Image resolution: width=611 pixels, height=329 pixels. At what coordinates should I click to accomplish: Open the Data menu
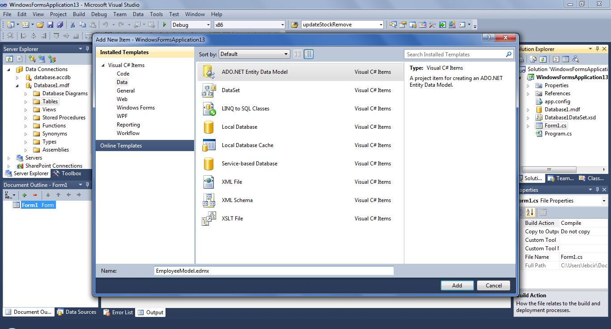138,14
